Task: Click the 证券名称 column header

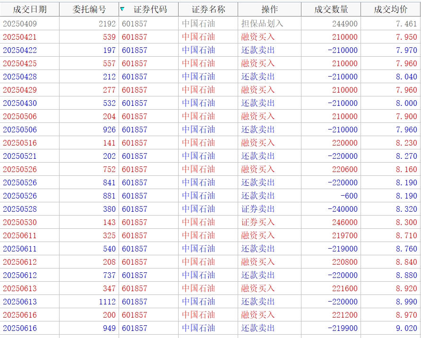Action: pyautogui.click(x=208, y=9)
